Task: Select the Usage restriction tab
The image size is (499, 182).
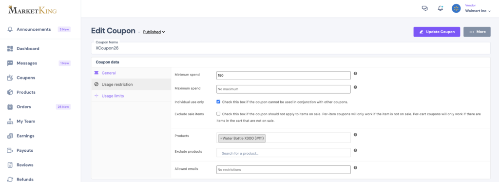Action: coord(131,84)
